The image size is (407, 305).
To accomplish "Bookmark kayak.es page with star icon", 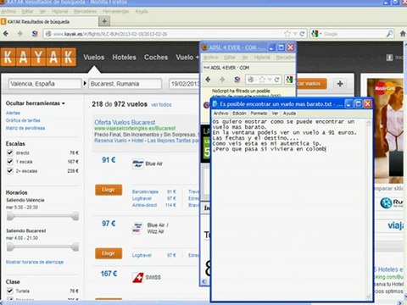I will pos(287,34).
